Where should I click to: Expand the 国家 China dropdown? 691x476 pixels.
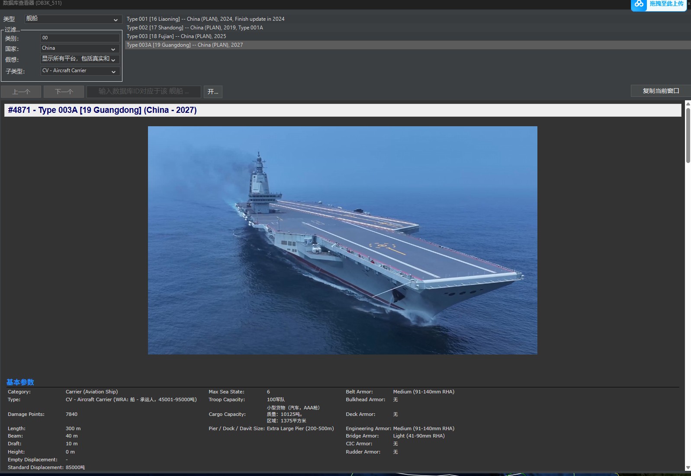[x=80, y=48]
